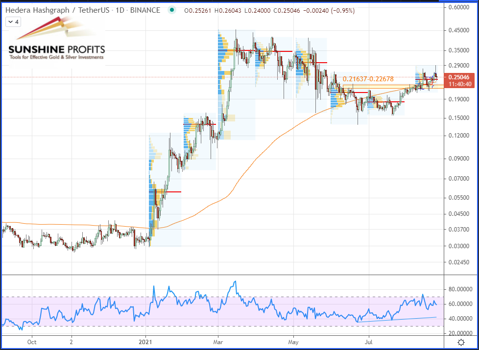Click the BINANCE exchange label

(145, 10)
